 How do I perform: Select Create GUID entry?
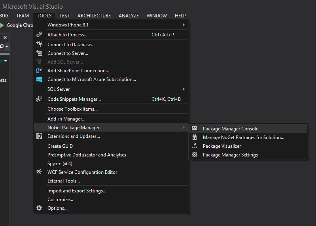point(111,146)
